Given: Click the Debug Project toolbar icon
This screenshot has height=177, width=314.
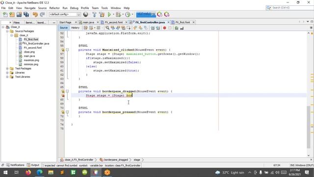Looking at the screenshot, I should 118,14.
